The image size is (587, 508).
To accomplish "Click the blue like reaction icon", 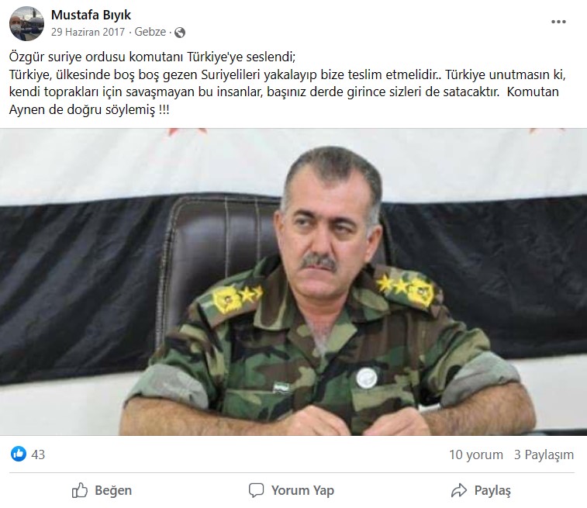I will point(19,454).
